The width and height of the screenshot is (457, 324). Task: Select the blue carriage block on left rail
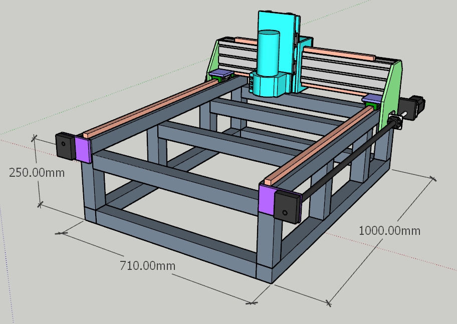pos(220,74)
